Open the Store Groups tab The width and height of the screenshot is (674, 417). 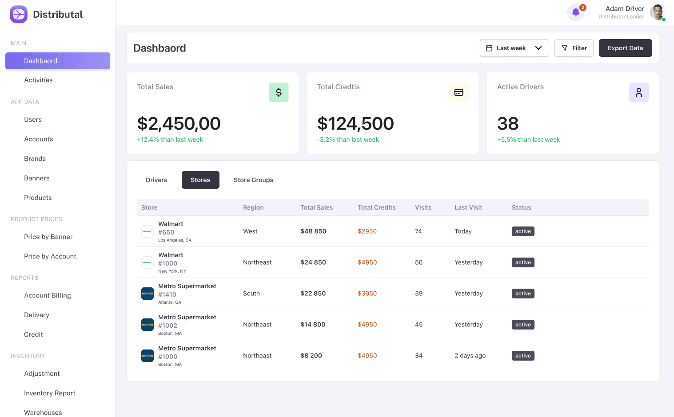(253, 180)
